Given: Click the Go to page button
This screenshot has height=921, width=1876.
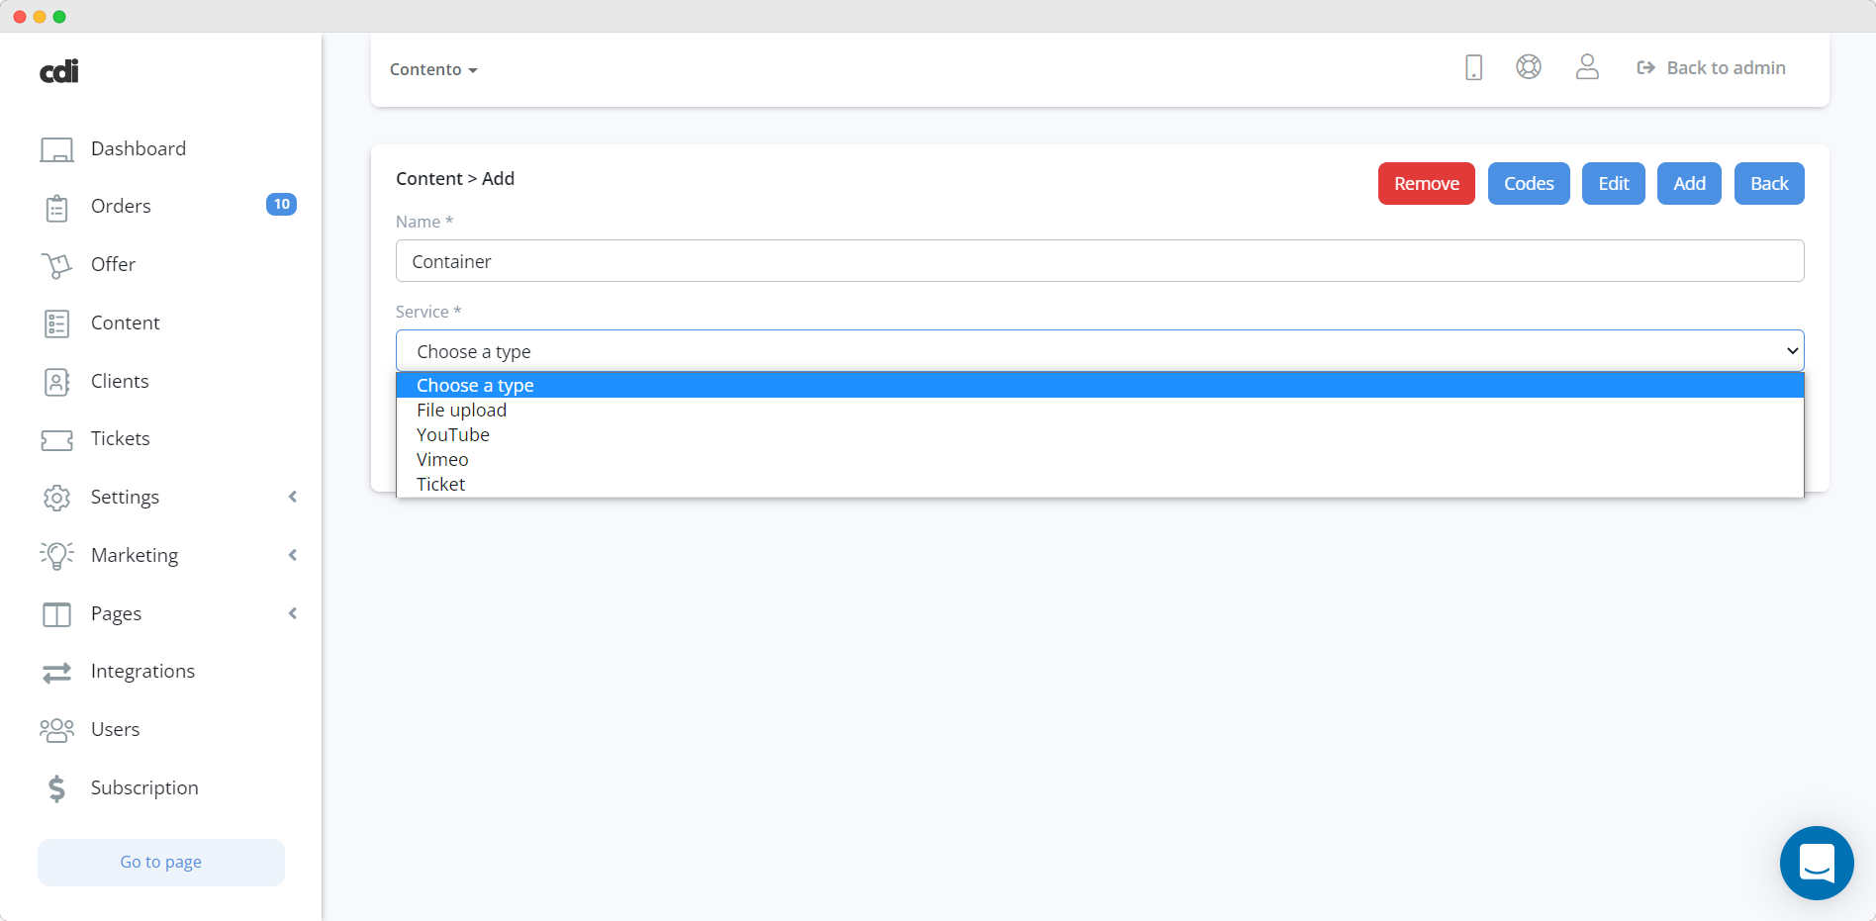Looking at the screenshot, I should 161,862.
